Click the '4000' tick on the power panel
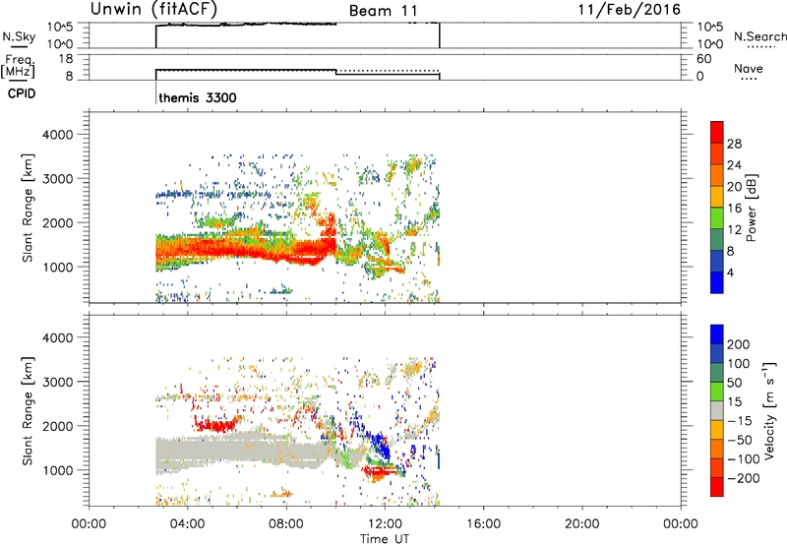Screen dimensions: 787x545 (x=57, y=135)
